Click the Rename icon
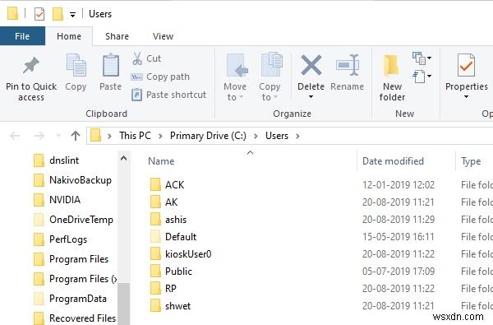 (348, 65)
